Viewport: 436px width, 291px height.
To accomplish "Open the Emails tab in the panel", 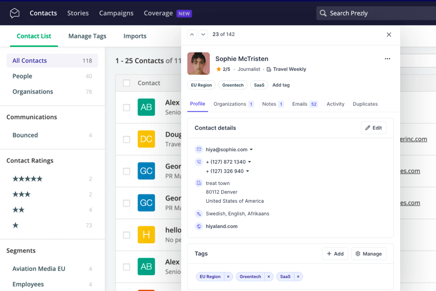I will pos(305,104).
